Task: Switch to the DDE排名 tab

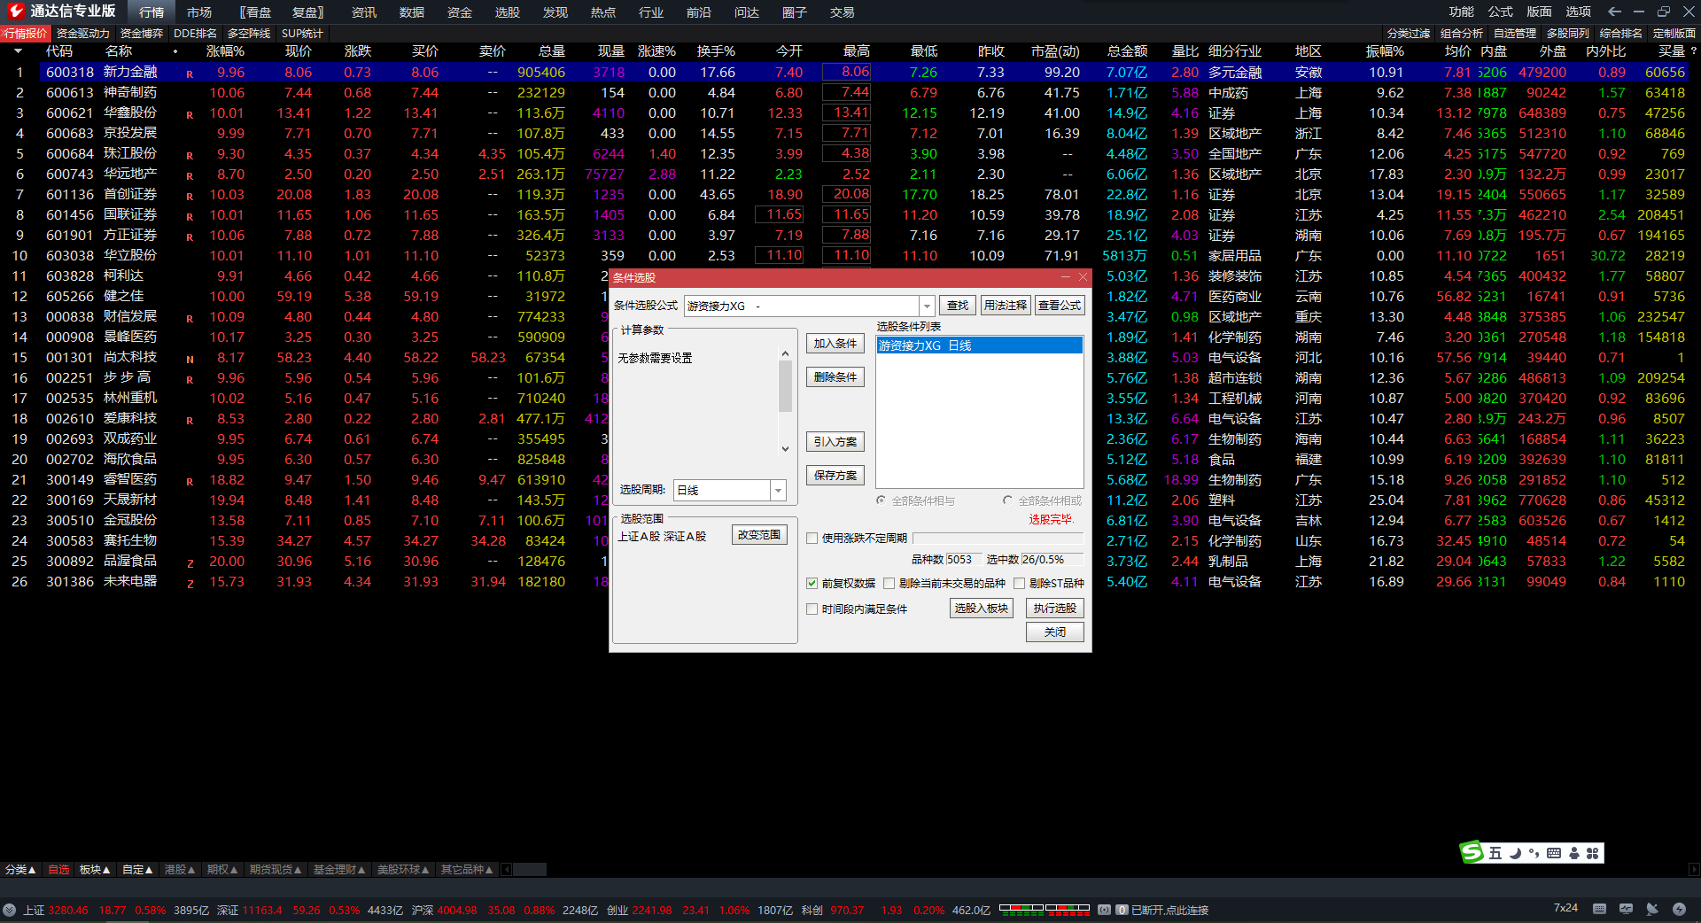Action: tap(195, 34)
